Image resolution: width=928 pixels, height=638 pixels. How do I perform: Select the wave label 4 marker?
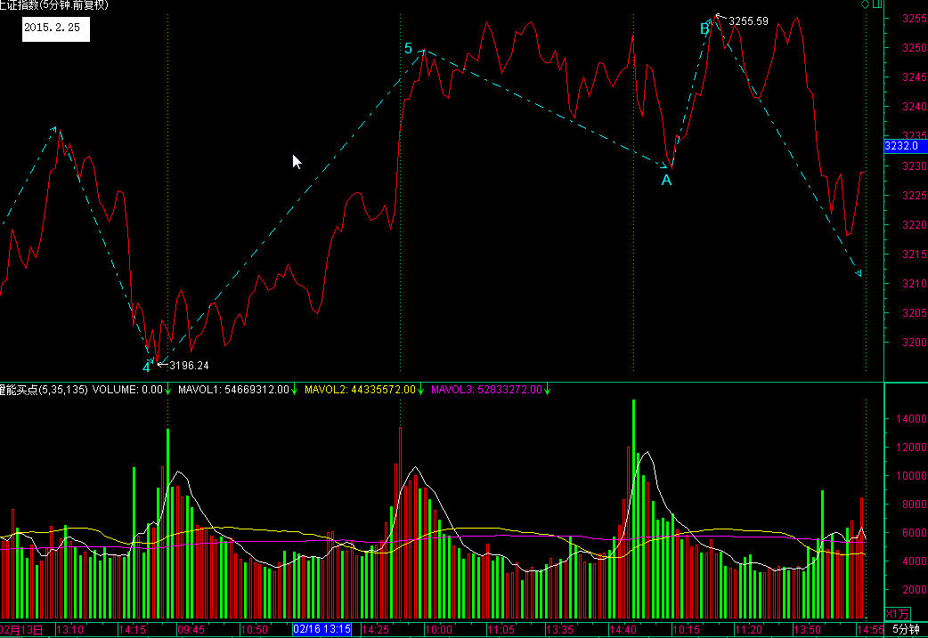click(146, 367)
